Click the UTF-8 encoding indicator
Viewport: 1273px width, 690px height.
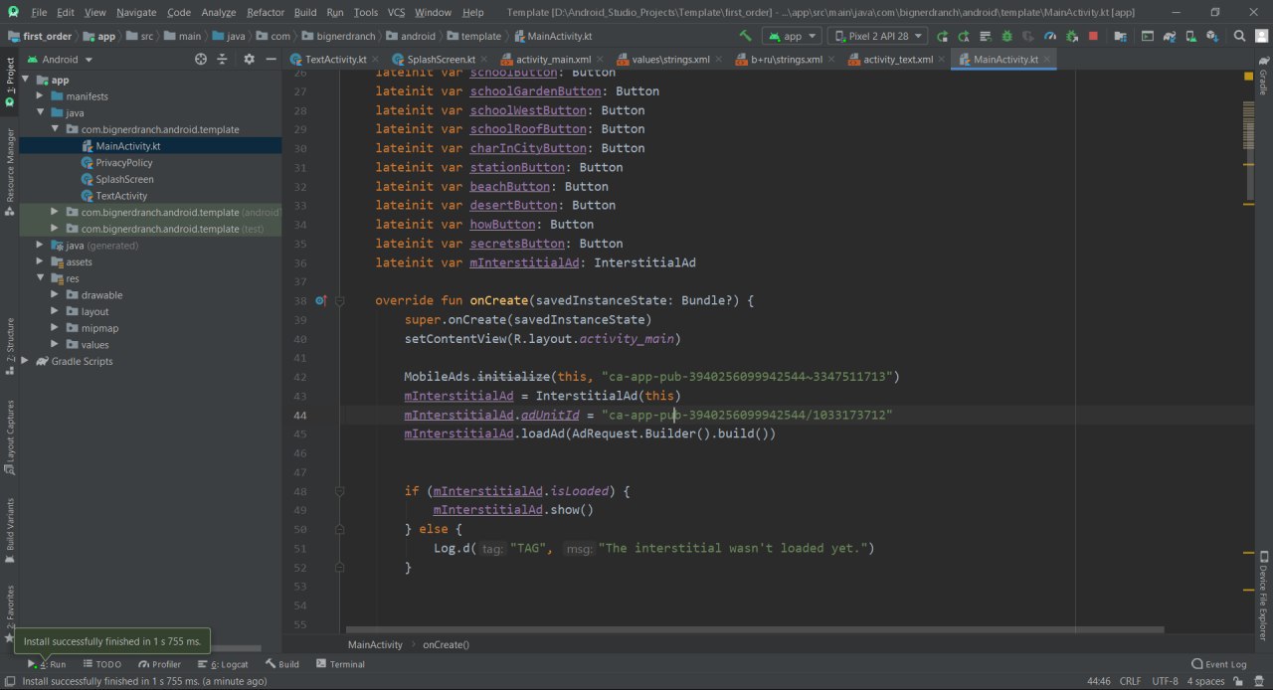[1164, 681]
